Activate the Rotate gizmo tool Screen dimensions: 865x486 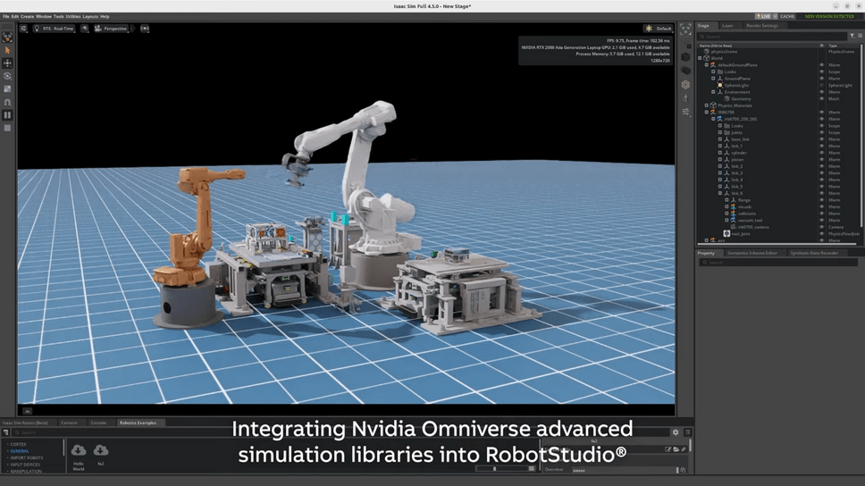pos(8,76)
